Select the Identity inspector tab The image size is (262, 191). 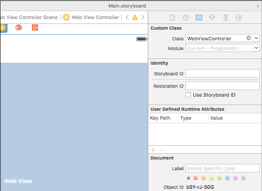pyautogui.click(x=199, y=17)
